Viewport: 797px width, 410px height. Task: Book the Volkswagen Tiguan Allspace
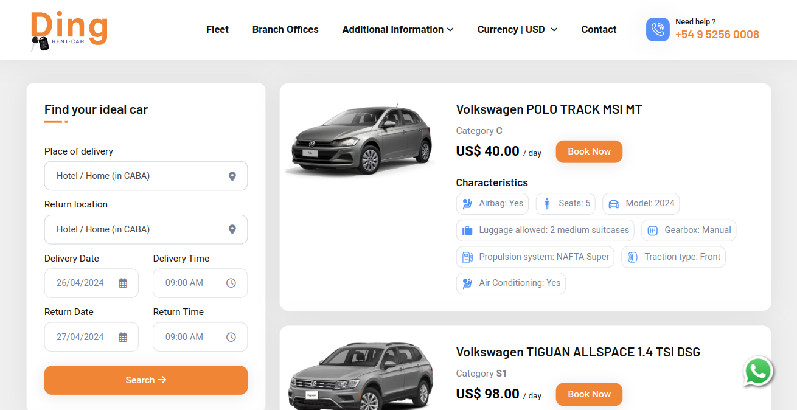click(x=589, y=394)
